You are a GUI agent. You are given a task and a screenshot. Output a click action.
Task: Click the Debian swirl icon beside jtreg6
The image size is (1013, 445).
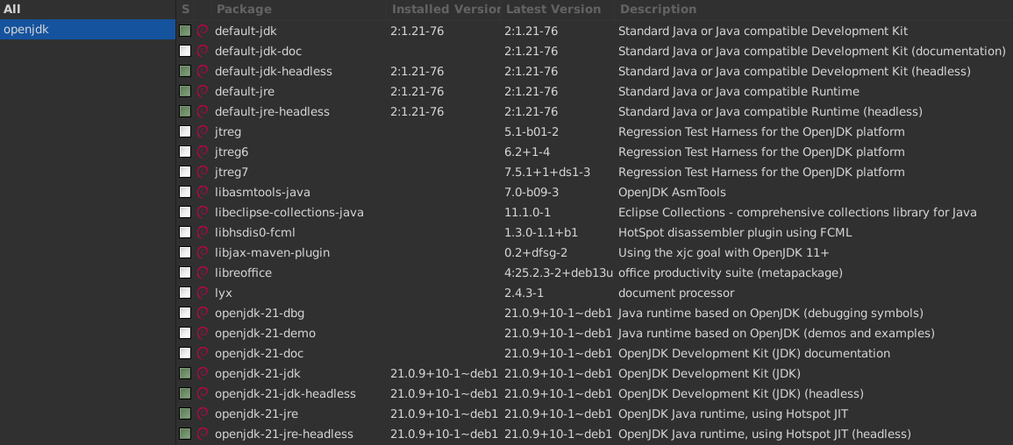(203, 152)
